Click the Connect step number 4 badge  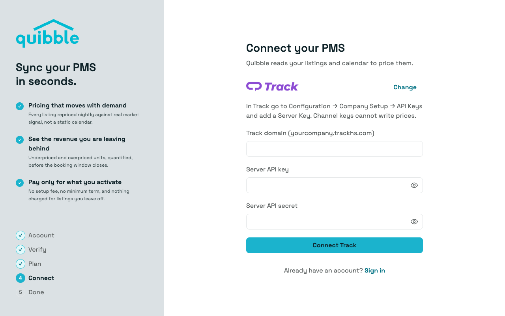(21, 278)
